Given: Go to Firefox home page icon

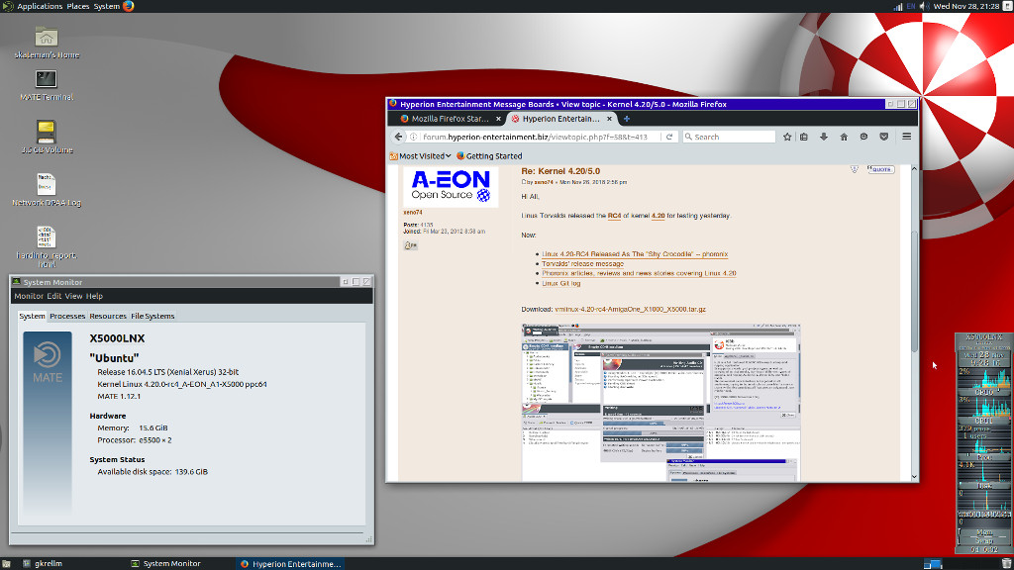Looking at the screenshot, I should (x=844, y=137).
